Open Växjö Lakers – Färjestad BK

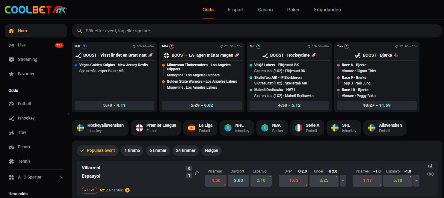tap(277, 65)
